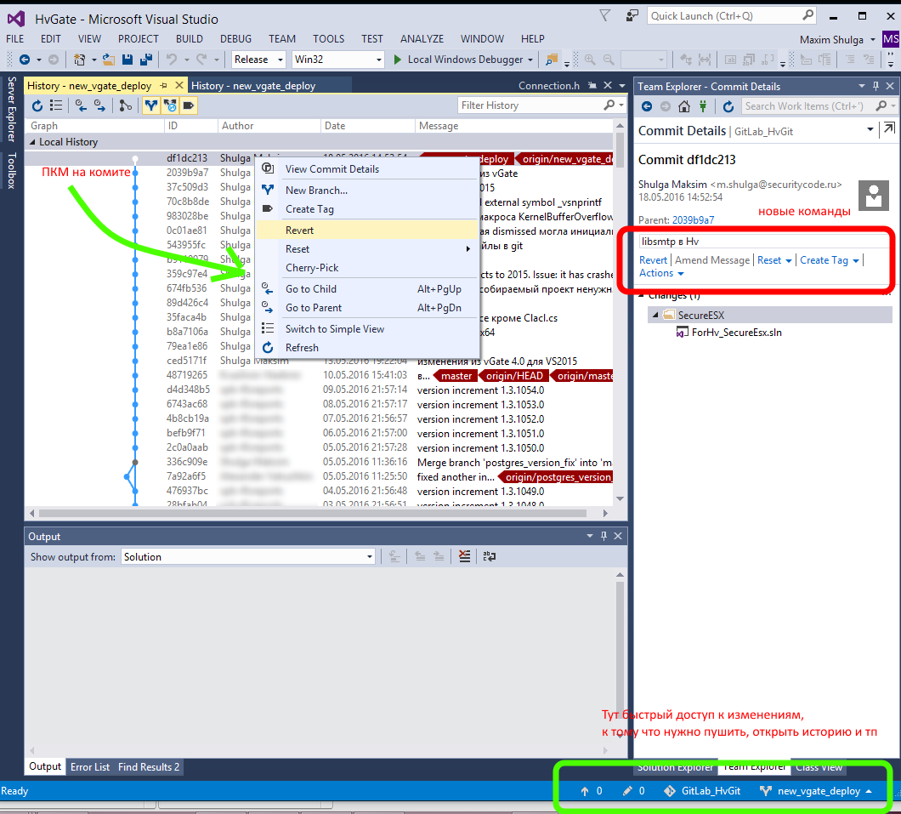Choose Cherry-Pick from the context menu

[367, 268]
